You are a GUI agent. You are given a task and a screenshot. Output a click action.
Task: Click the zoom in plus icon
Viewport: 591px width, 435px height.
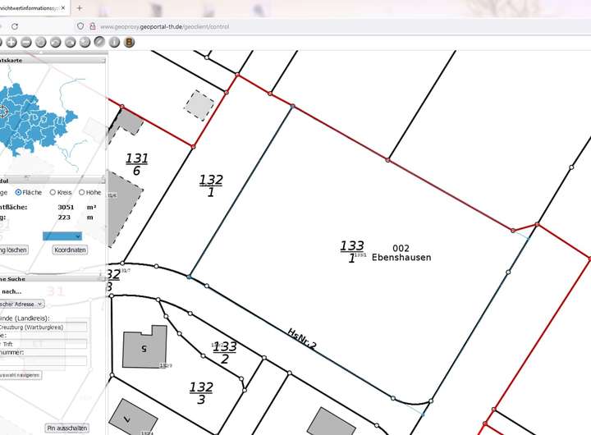(x=12, y=42)
